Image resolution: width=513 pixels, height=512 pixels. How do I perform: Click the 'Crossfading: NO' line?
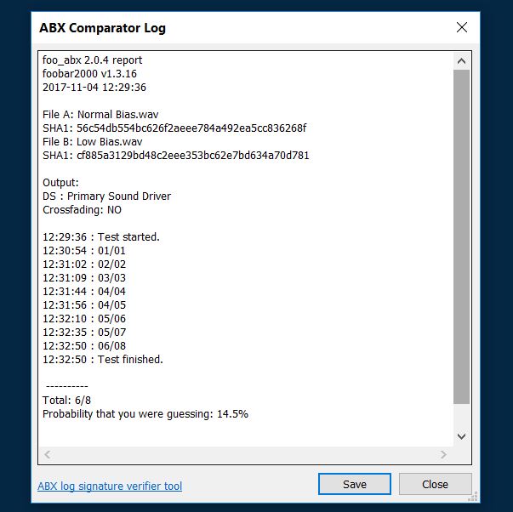[82, 210]
